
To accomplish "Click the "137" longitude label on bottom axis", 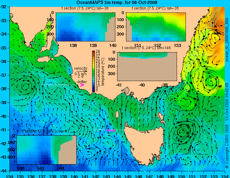I will [x=42, y=176].
